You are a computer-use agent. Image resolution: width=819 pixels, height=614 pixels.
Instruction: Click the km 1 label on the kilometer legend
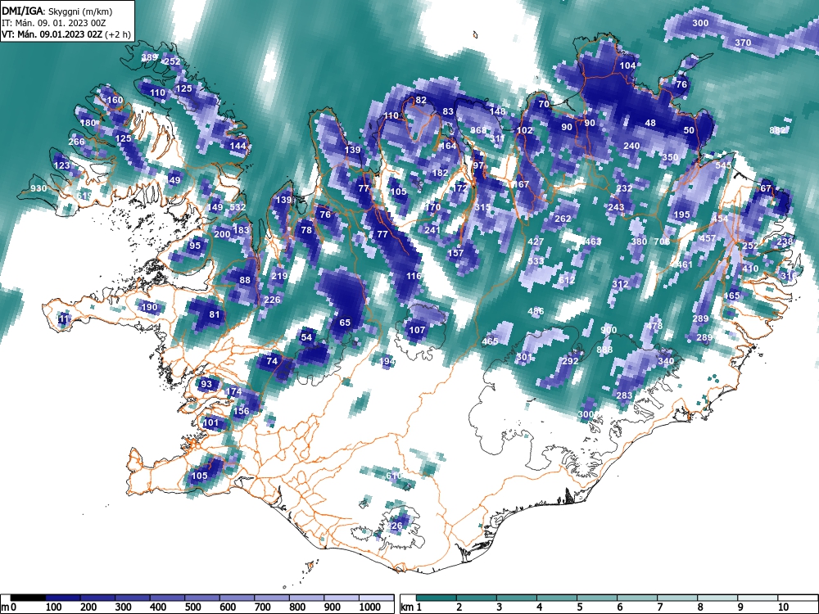pos(412,607)
